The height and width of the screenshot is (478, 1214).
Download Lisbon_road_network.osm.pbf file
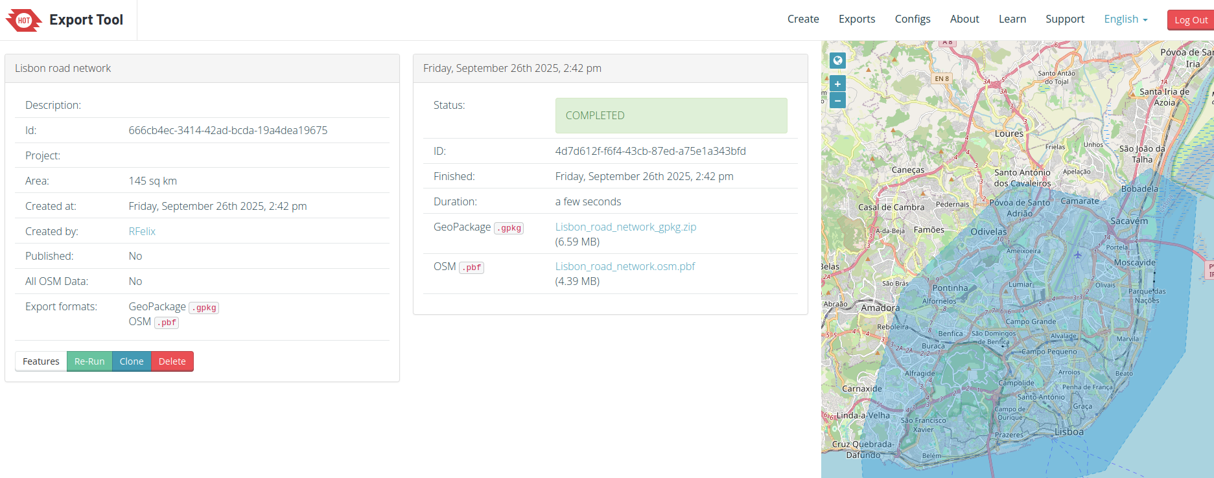[625, 266]
